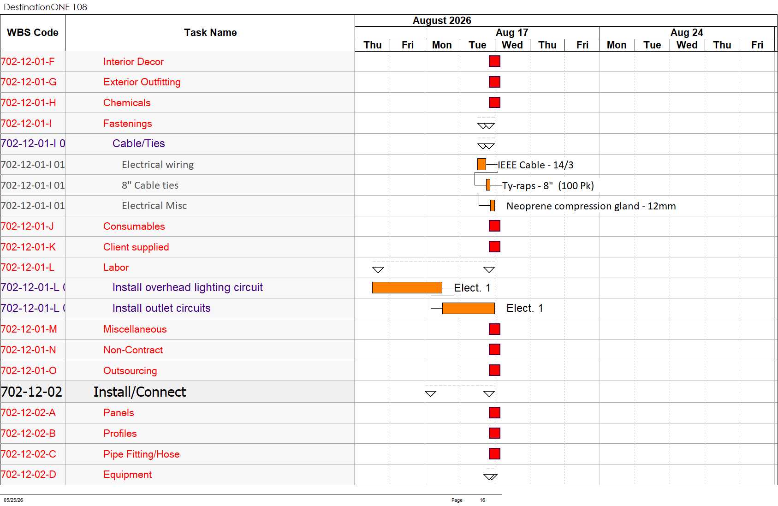Image resolution: width=778 pixels, height=506 pixels.
Task: Click the Labor summary start triangle
Action: (378, 270)
